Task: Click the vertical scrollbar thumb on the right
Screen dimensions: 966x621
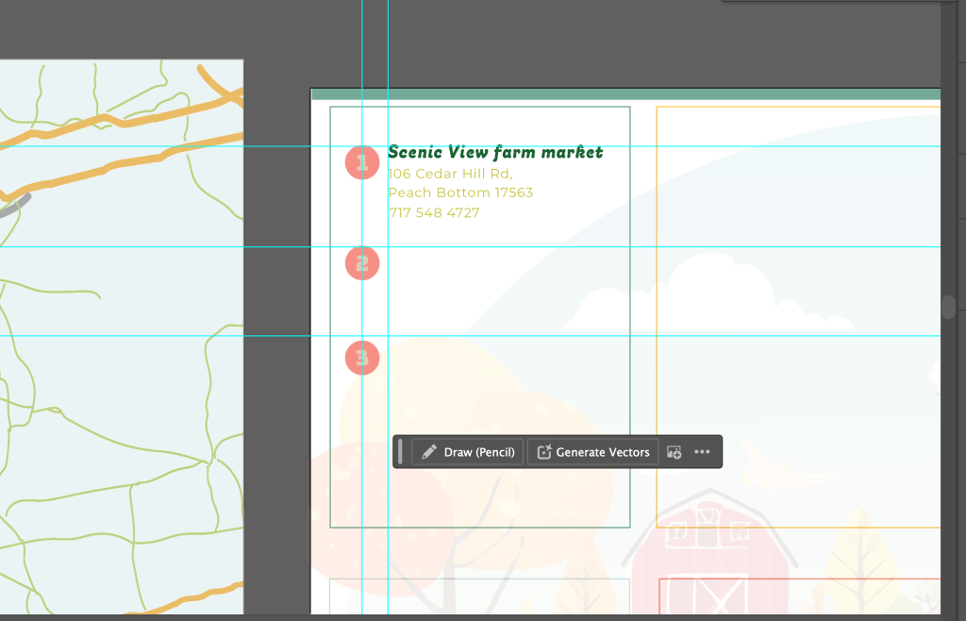Action: [x=948, y=307]
